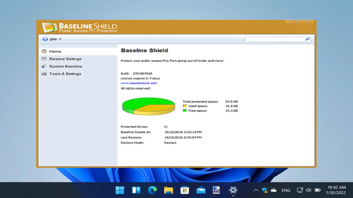This screenshot has height=198, width=353.
Task: Expand the hidden tray icons chevron
Action: 256,190
